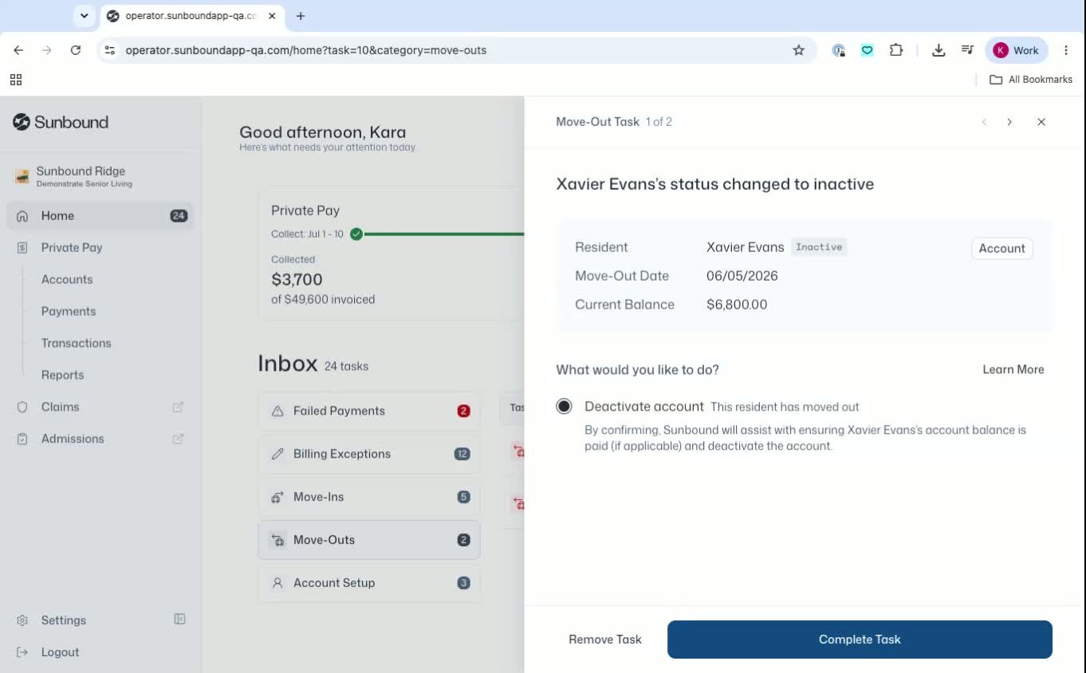
Task: Click the Logout arrow icon
Action: tap(22, 652)
